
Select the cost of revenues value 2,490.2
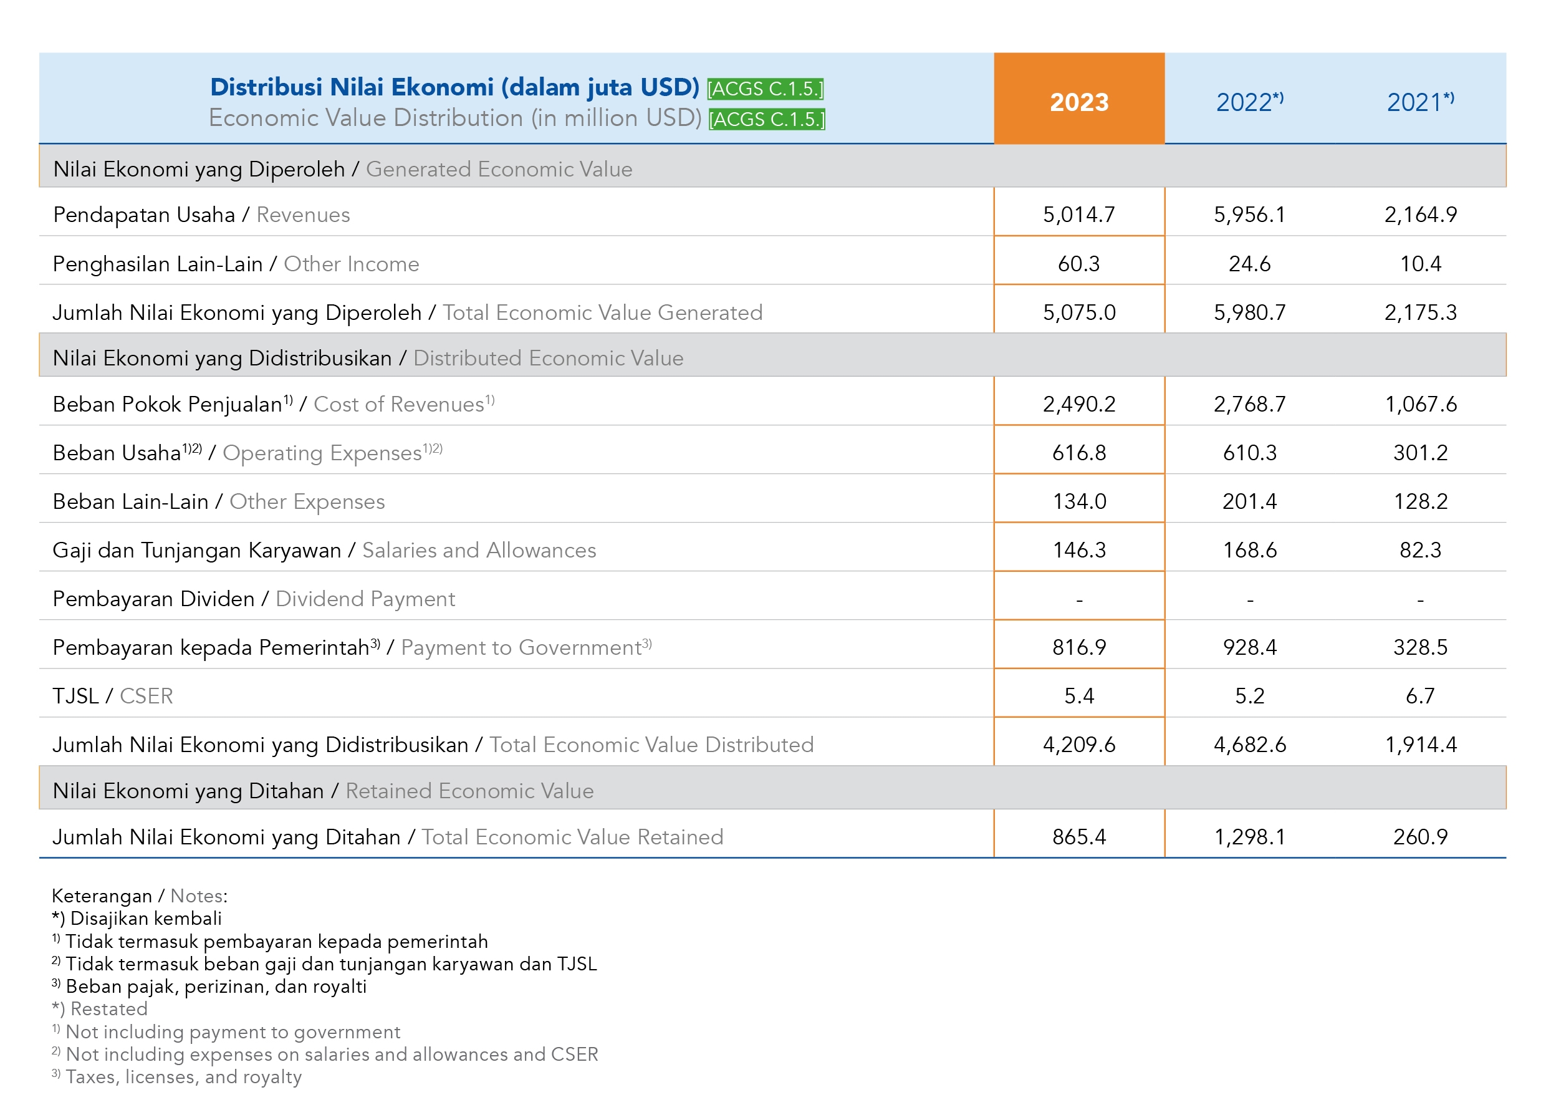(x=1079, y=405)
